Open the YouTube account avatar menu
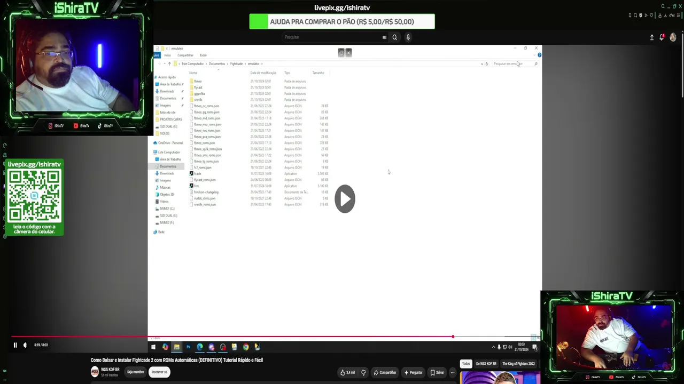 (x=673, y=37)
